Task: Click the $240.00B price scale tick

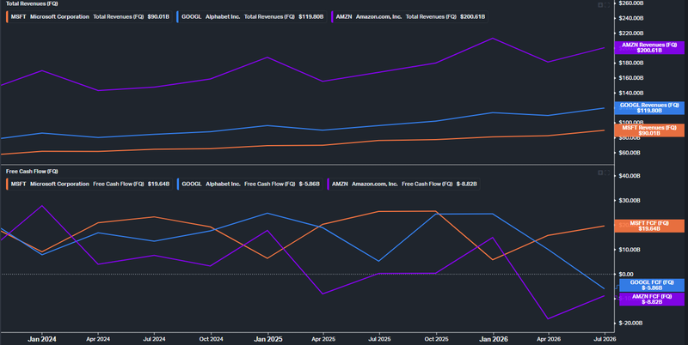Action: 631,18
